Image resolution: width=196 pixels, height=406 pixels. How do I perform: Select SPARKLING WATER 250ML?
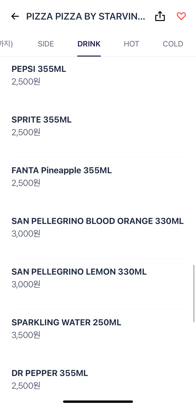pyautogui.click(x=98, y=335)
